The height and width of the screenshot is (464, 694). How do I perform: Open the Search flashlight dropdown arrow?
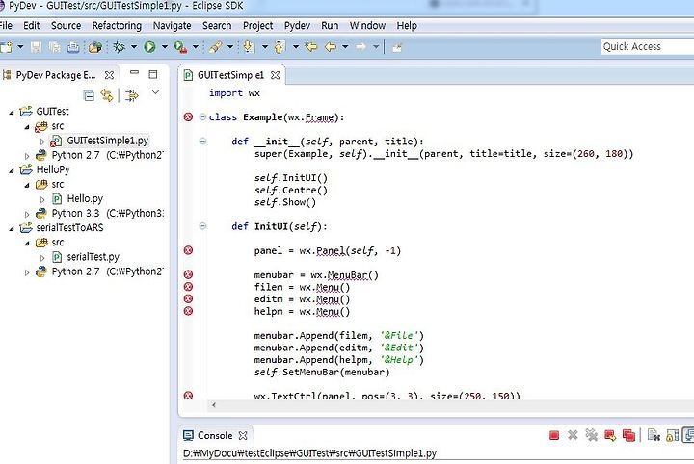tap(230, 46)
